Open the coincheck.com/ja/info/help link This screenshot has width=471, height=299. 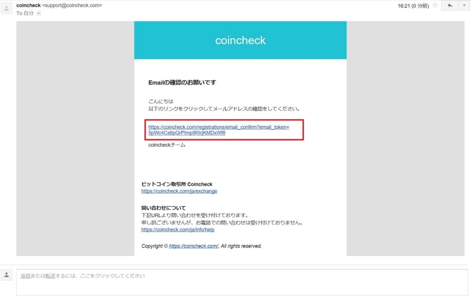178,230
